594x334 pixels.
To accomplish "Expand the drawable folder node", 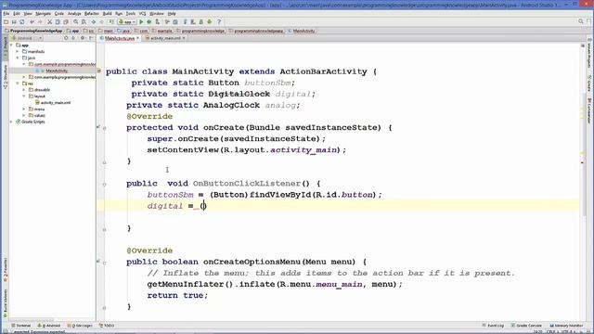I will click(x=24, y=90).
